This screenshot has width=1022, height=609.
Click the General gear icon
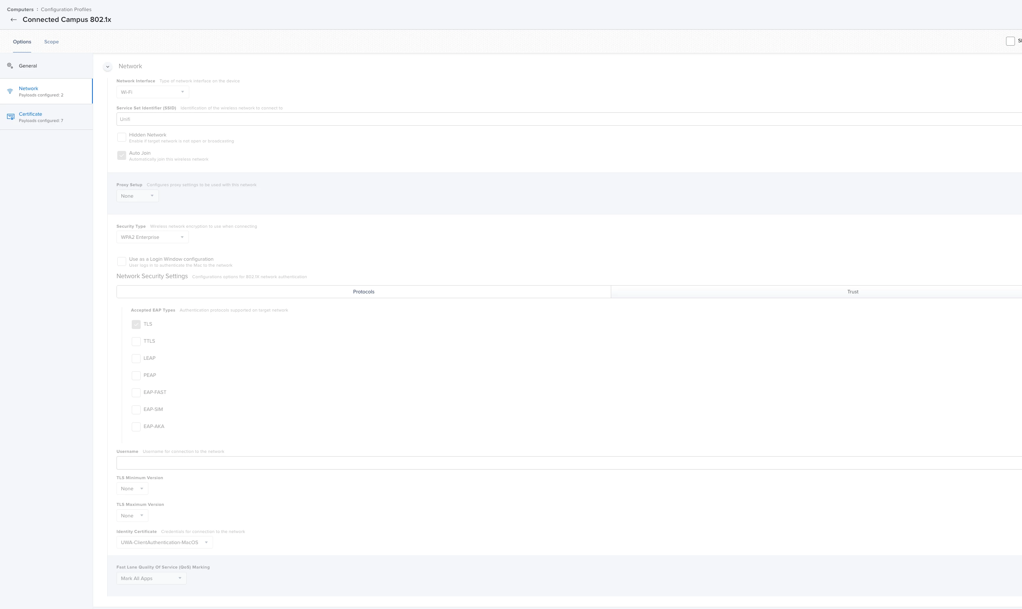coord(10,66)
